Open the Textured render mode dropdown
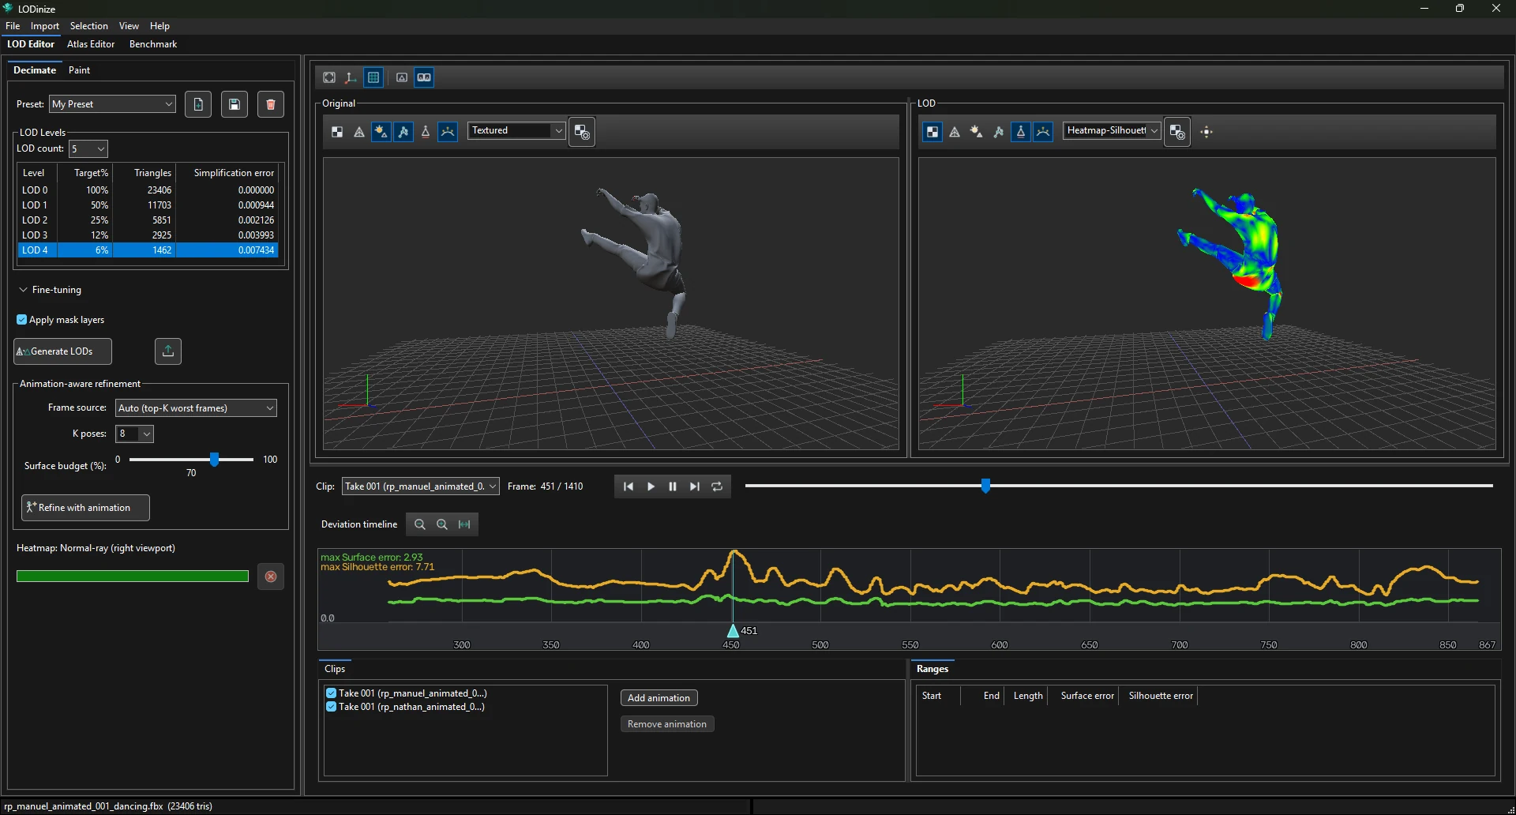The image size is (1516, 815). (x=517, y=131)
